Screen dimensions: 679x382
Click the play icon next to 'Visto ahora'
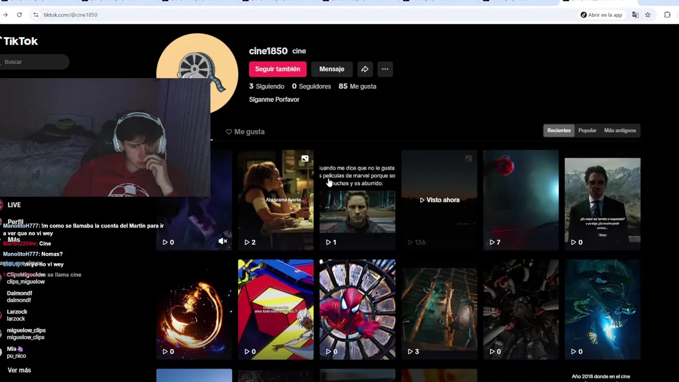click(422, 200)
